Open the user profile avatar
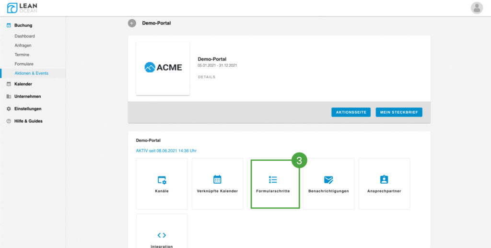The height and width of the screenshot is (248, 491). pyautogui.click(x=477, y=8)
